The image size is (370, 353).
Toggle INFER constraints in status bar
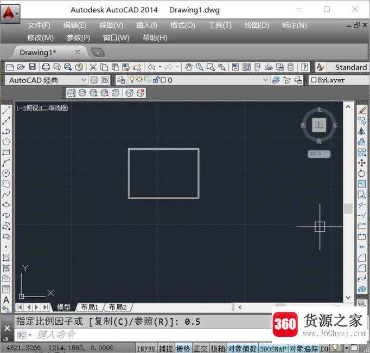click(146, 349)
